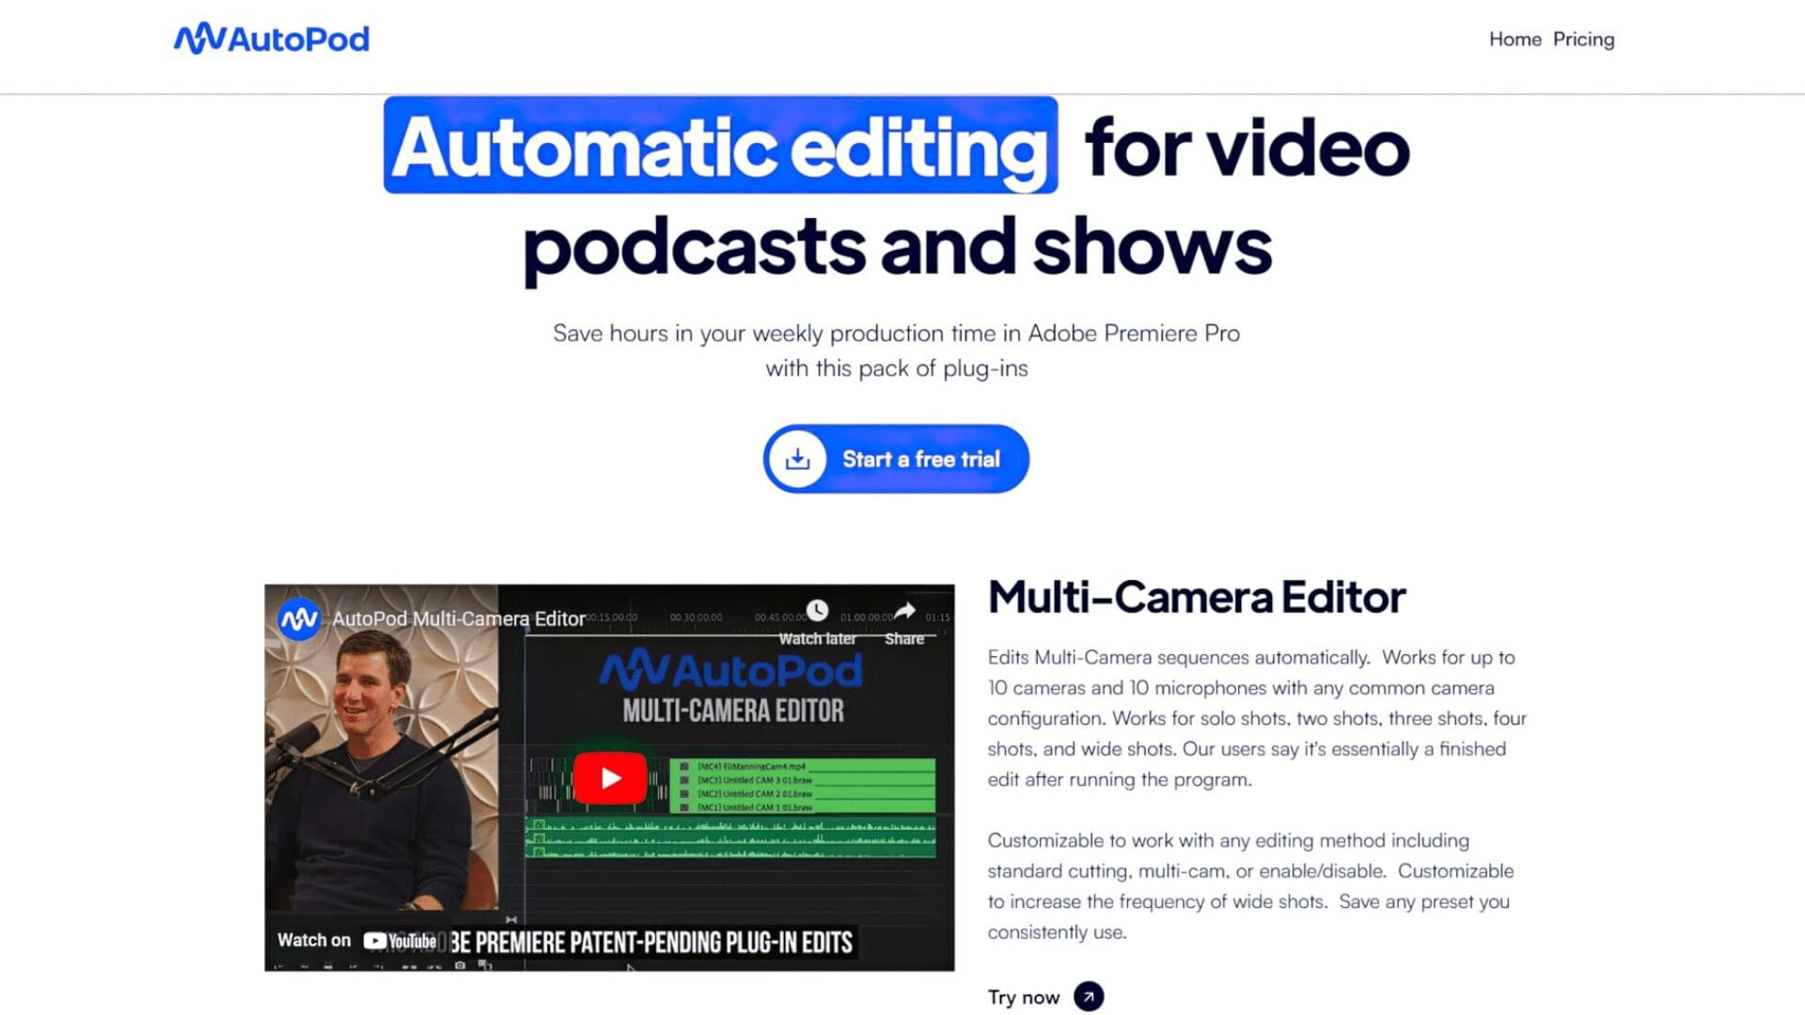The width and height of the screenshot is (1805, 1015).
Task: Click the highlighted Automatic editing heading
Action: [720, 146]
